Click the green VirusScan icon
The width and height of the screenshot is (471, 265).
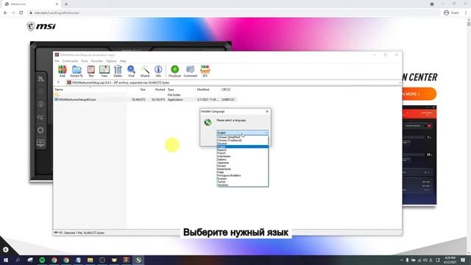[x=174, y=71]
